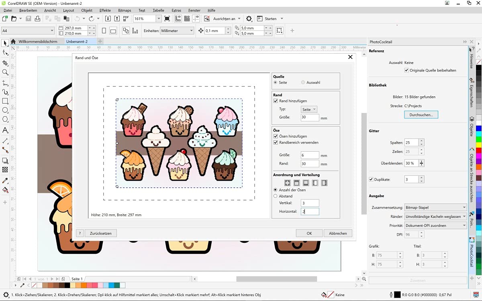Select the Interactive Fill bucket tool
Screen dimensions: 482x301
tap(5, 190)
